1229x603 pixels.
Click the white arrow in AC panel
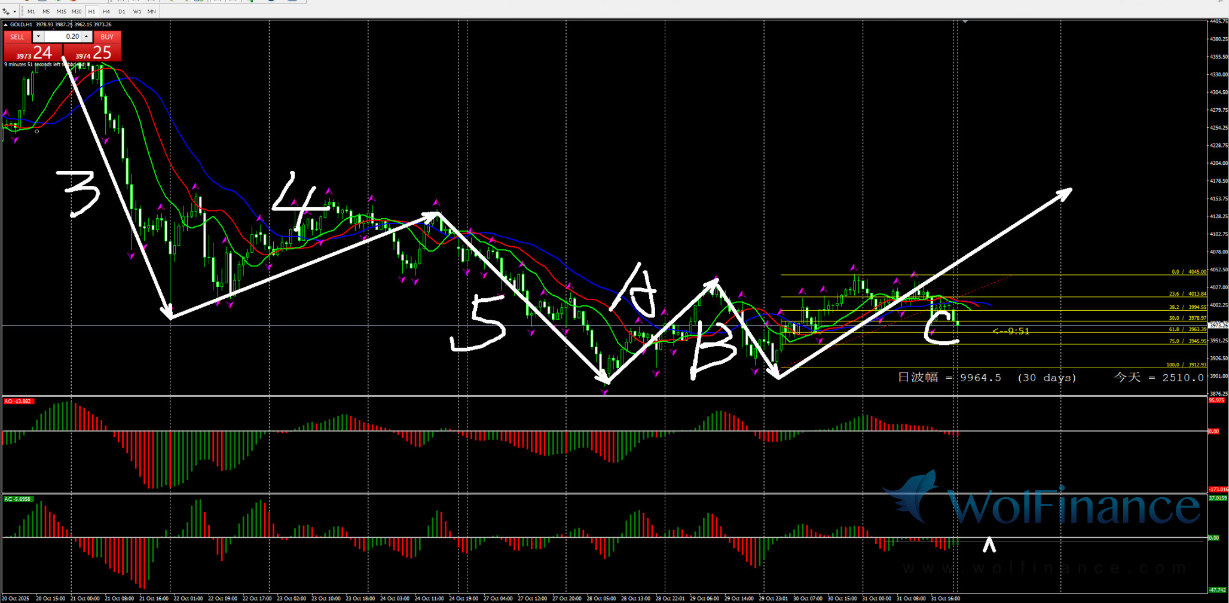click(x=989, y=544)
